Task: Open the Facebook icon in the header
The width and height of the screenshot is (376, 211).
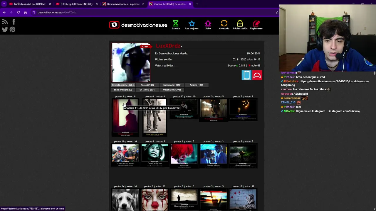Action: (14, 22)
